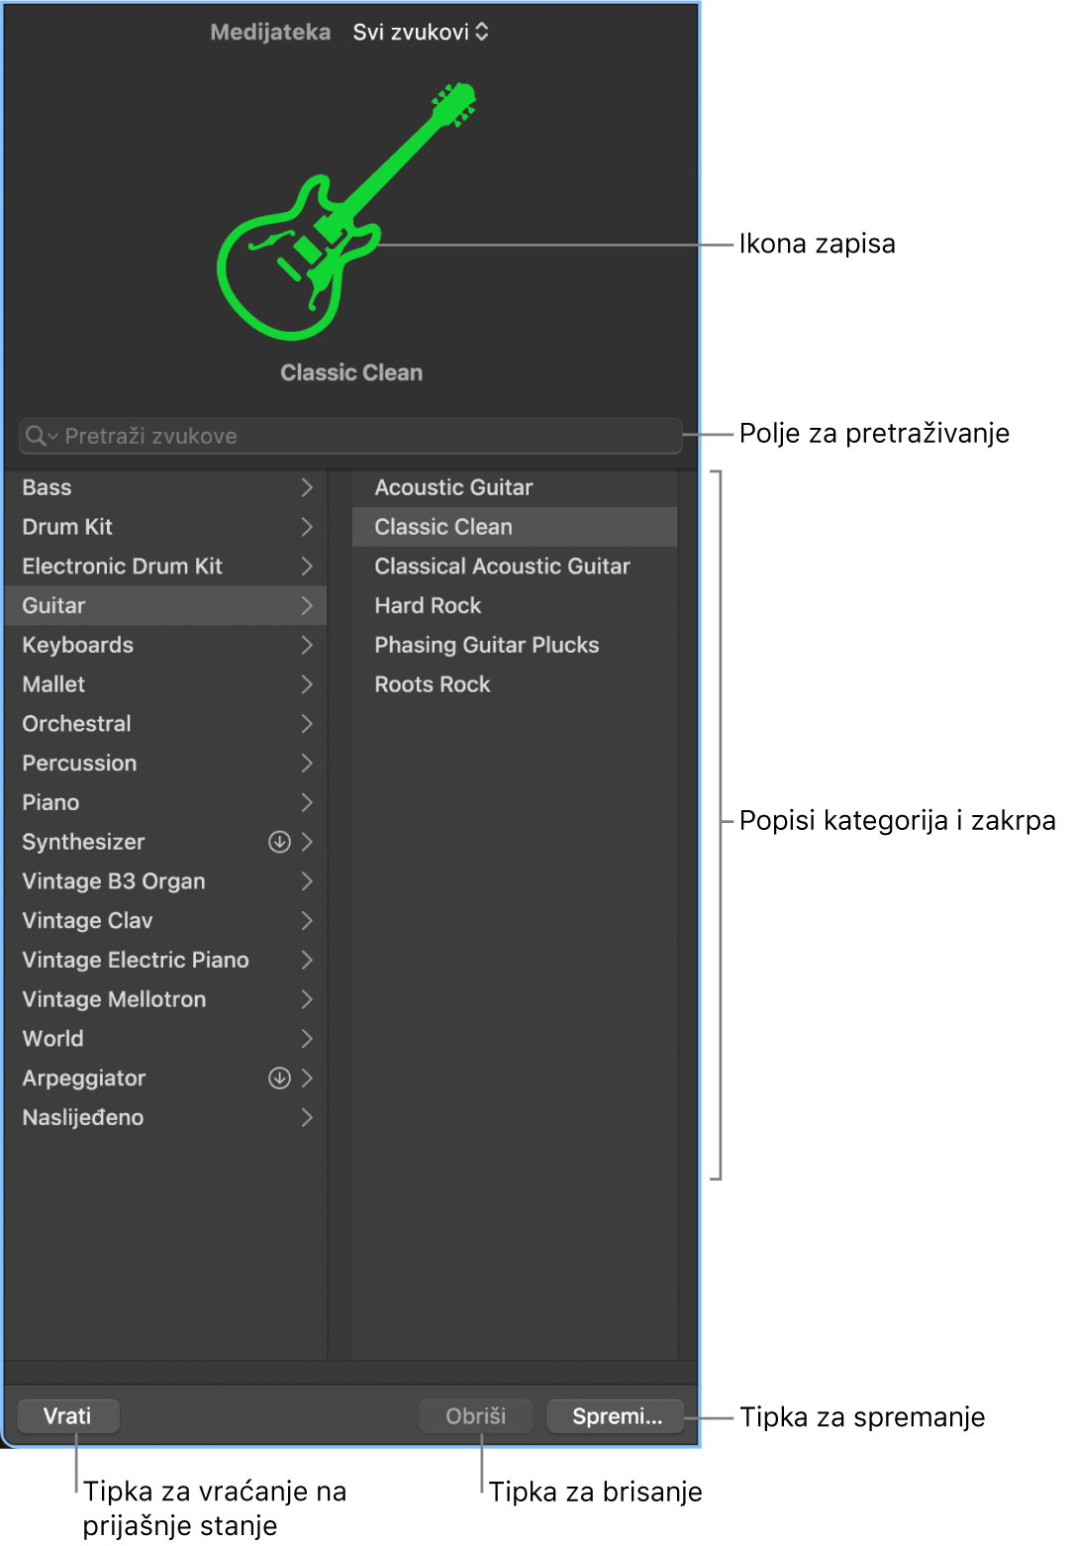
Task: Click the Obriši button
Action: point(475,1416)
